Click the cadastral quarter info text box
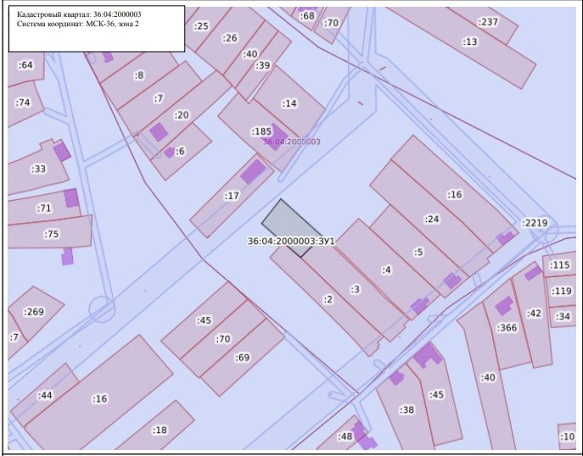Screen dimensions: 583x456 97,28
